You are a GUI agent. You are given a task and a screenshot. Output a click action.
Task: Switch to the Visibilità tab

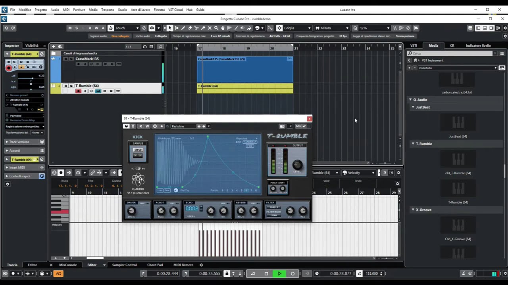click(32, 46)
